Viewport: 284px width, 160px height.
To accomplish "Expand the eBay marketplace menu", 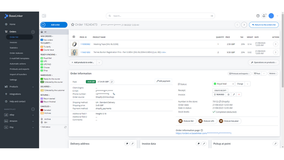I will [33, 115].
